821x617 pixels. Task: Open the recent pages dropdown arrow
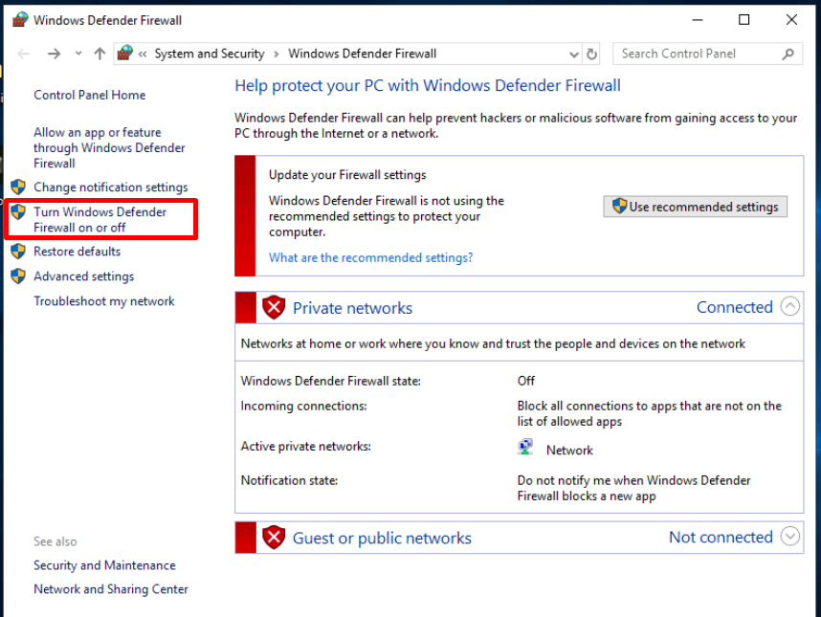click(x=77, y=55)
